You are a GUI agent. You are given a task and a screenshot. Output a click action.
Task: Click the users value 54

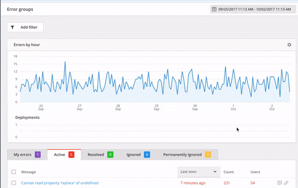click(x=253, y=183)
